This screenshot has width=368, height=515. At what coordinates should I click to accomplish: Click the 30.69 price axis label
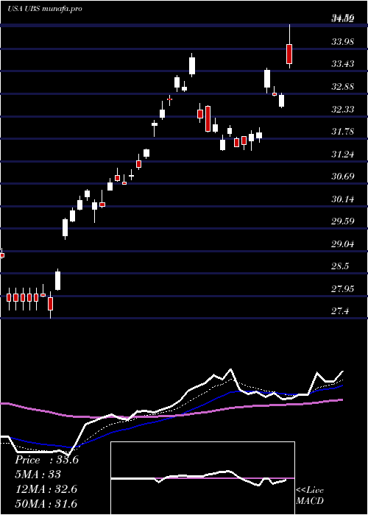[343, 177]
